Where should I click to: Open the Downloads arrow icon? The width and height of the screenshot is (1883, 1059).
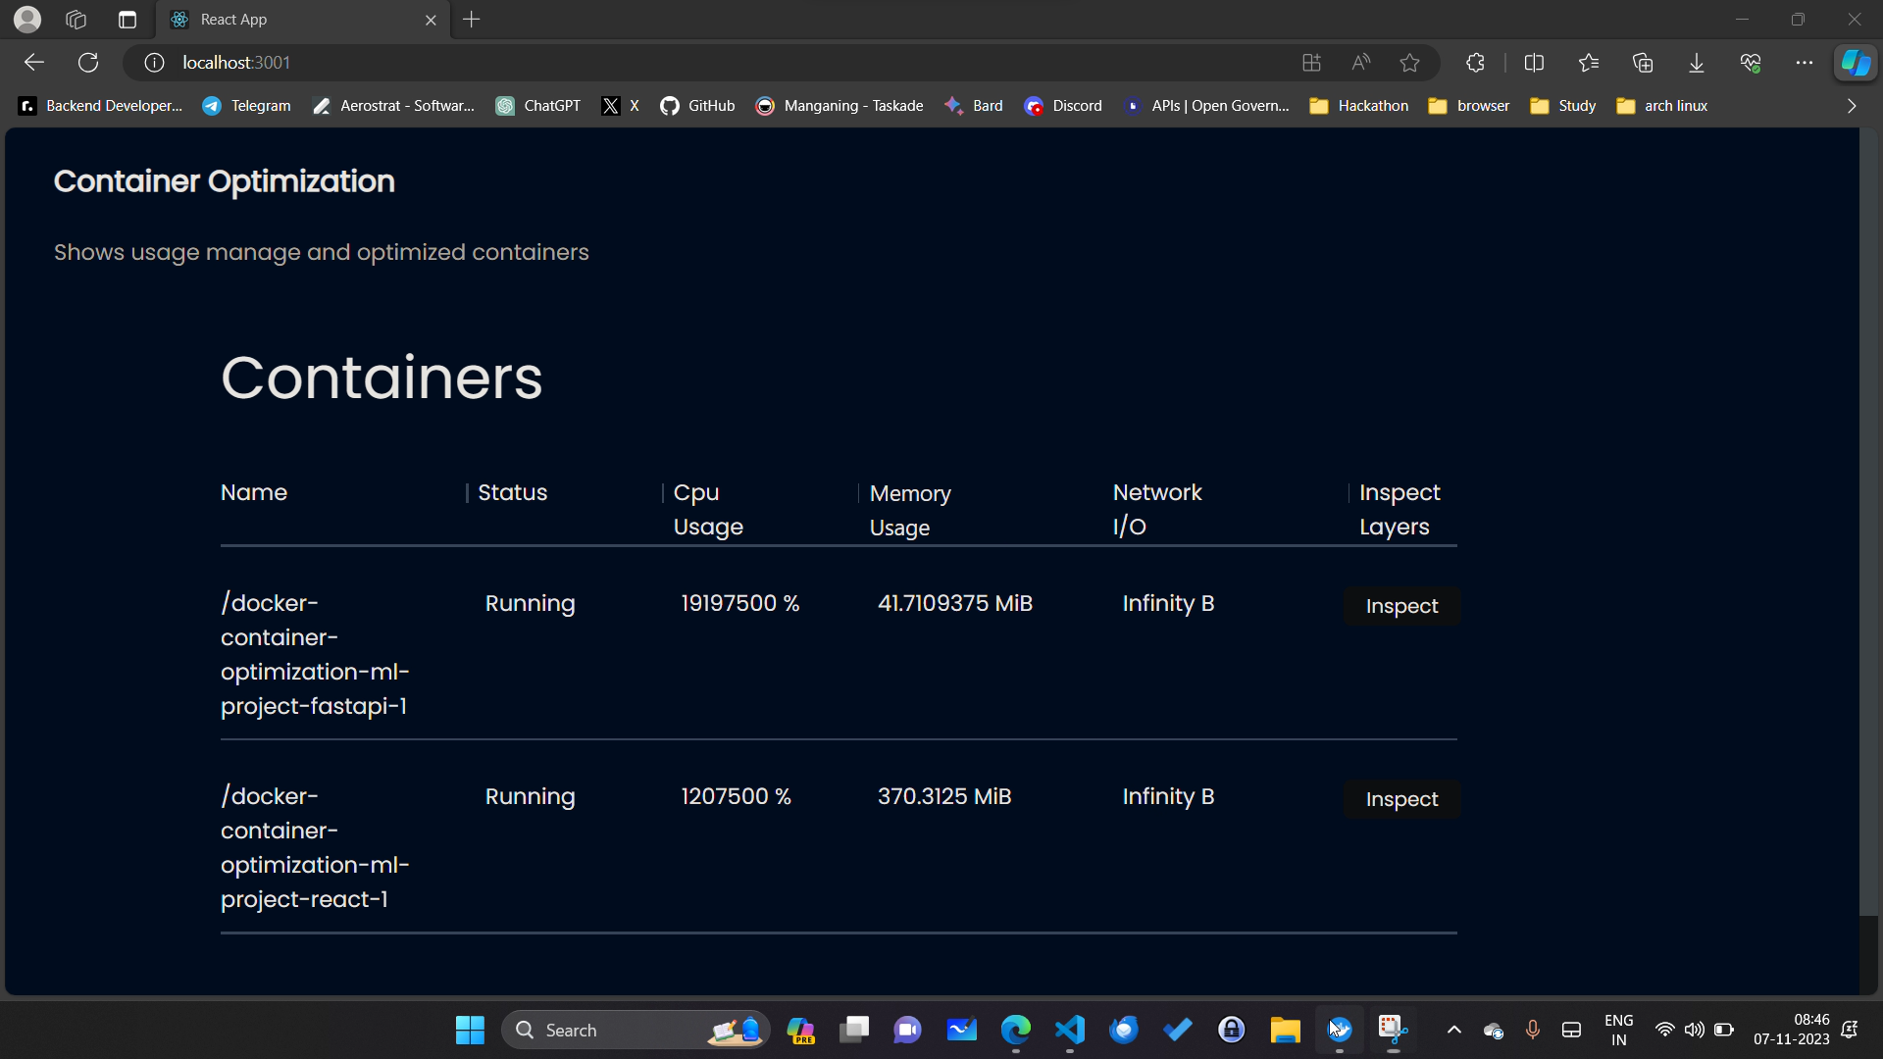[x=1696, y=63]
